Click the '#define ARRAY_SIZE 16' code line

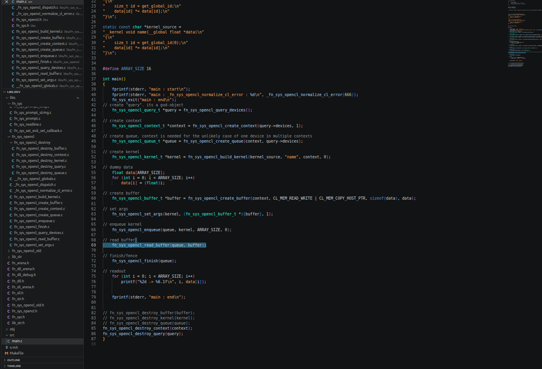pyautogui.click(x=127, y=69)
